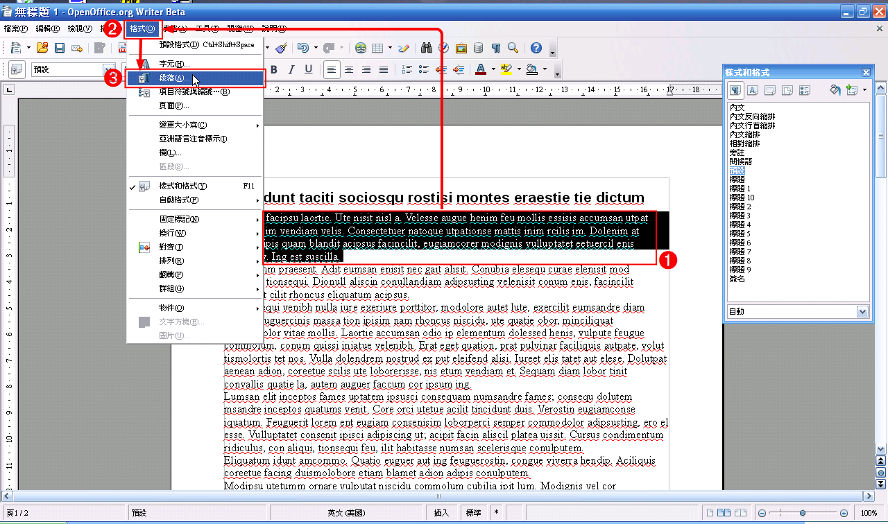Open the 檢視 (View) menu

click(80, 28)
